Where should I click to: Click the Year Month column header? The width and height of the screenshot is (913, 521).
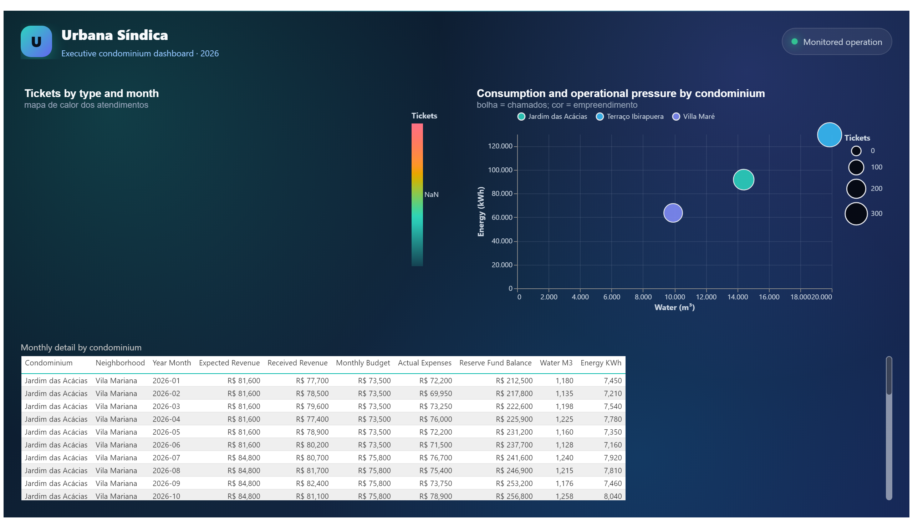(172, 363)
